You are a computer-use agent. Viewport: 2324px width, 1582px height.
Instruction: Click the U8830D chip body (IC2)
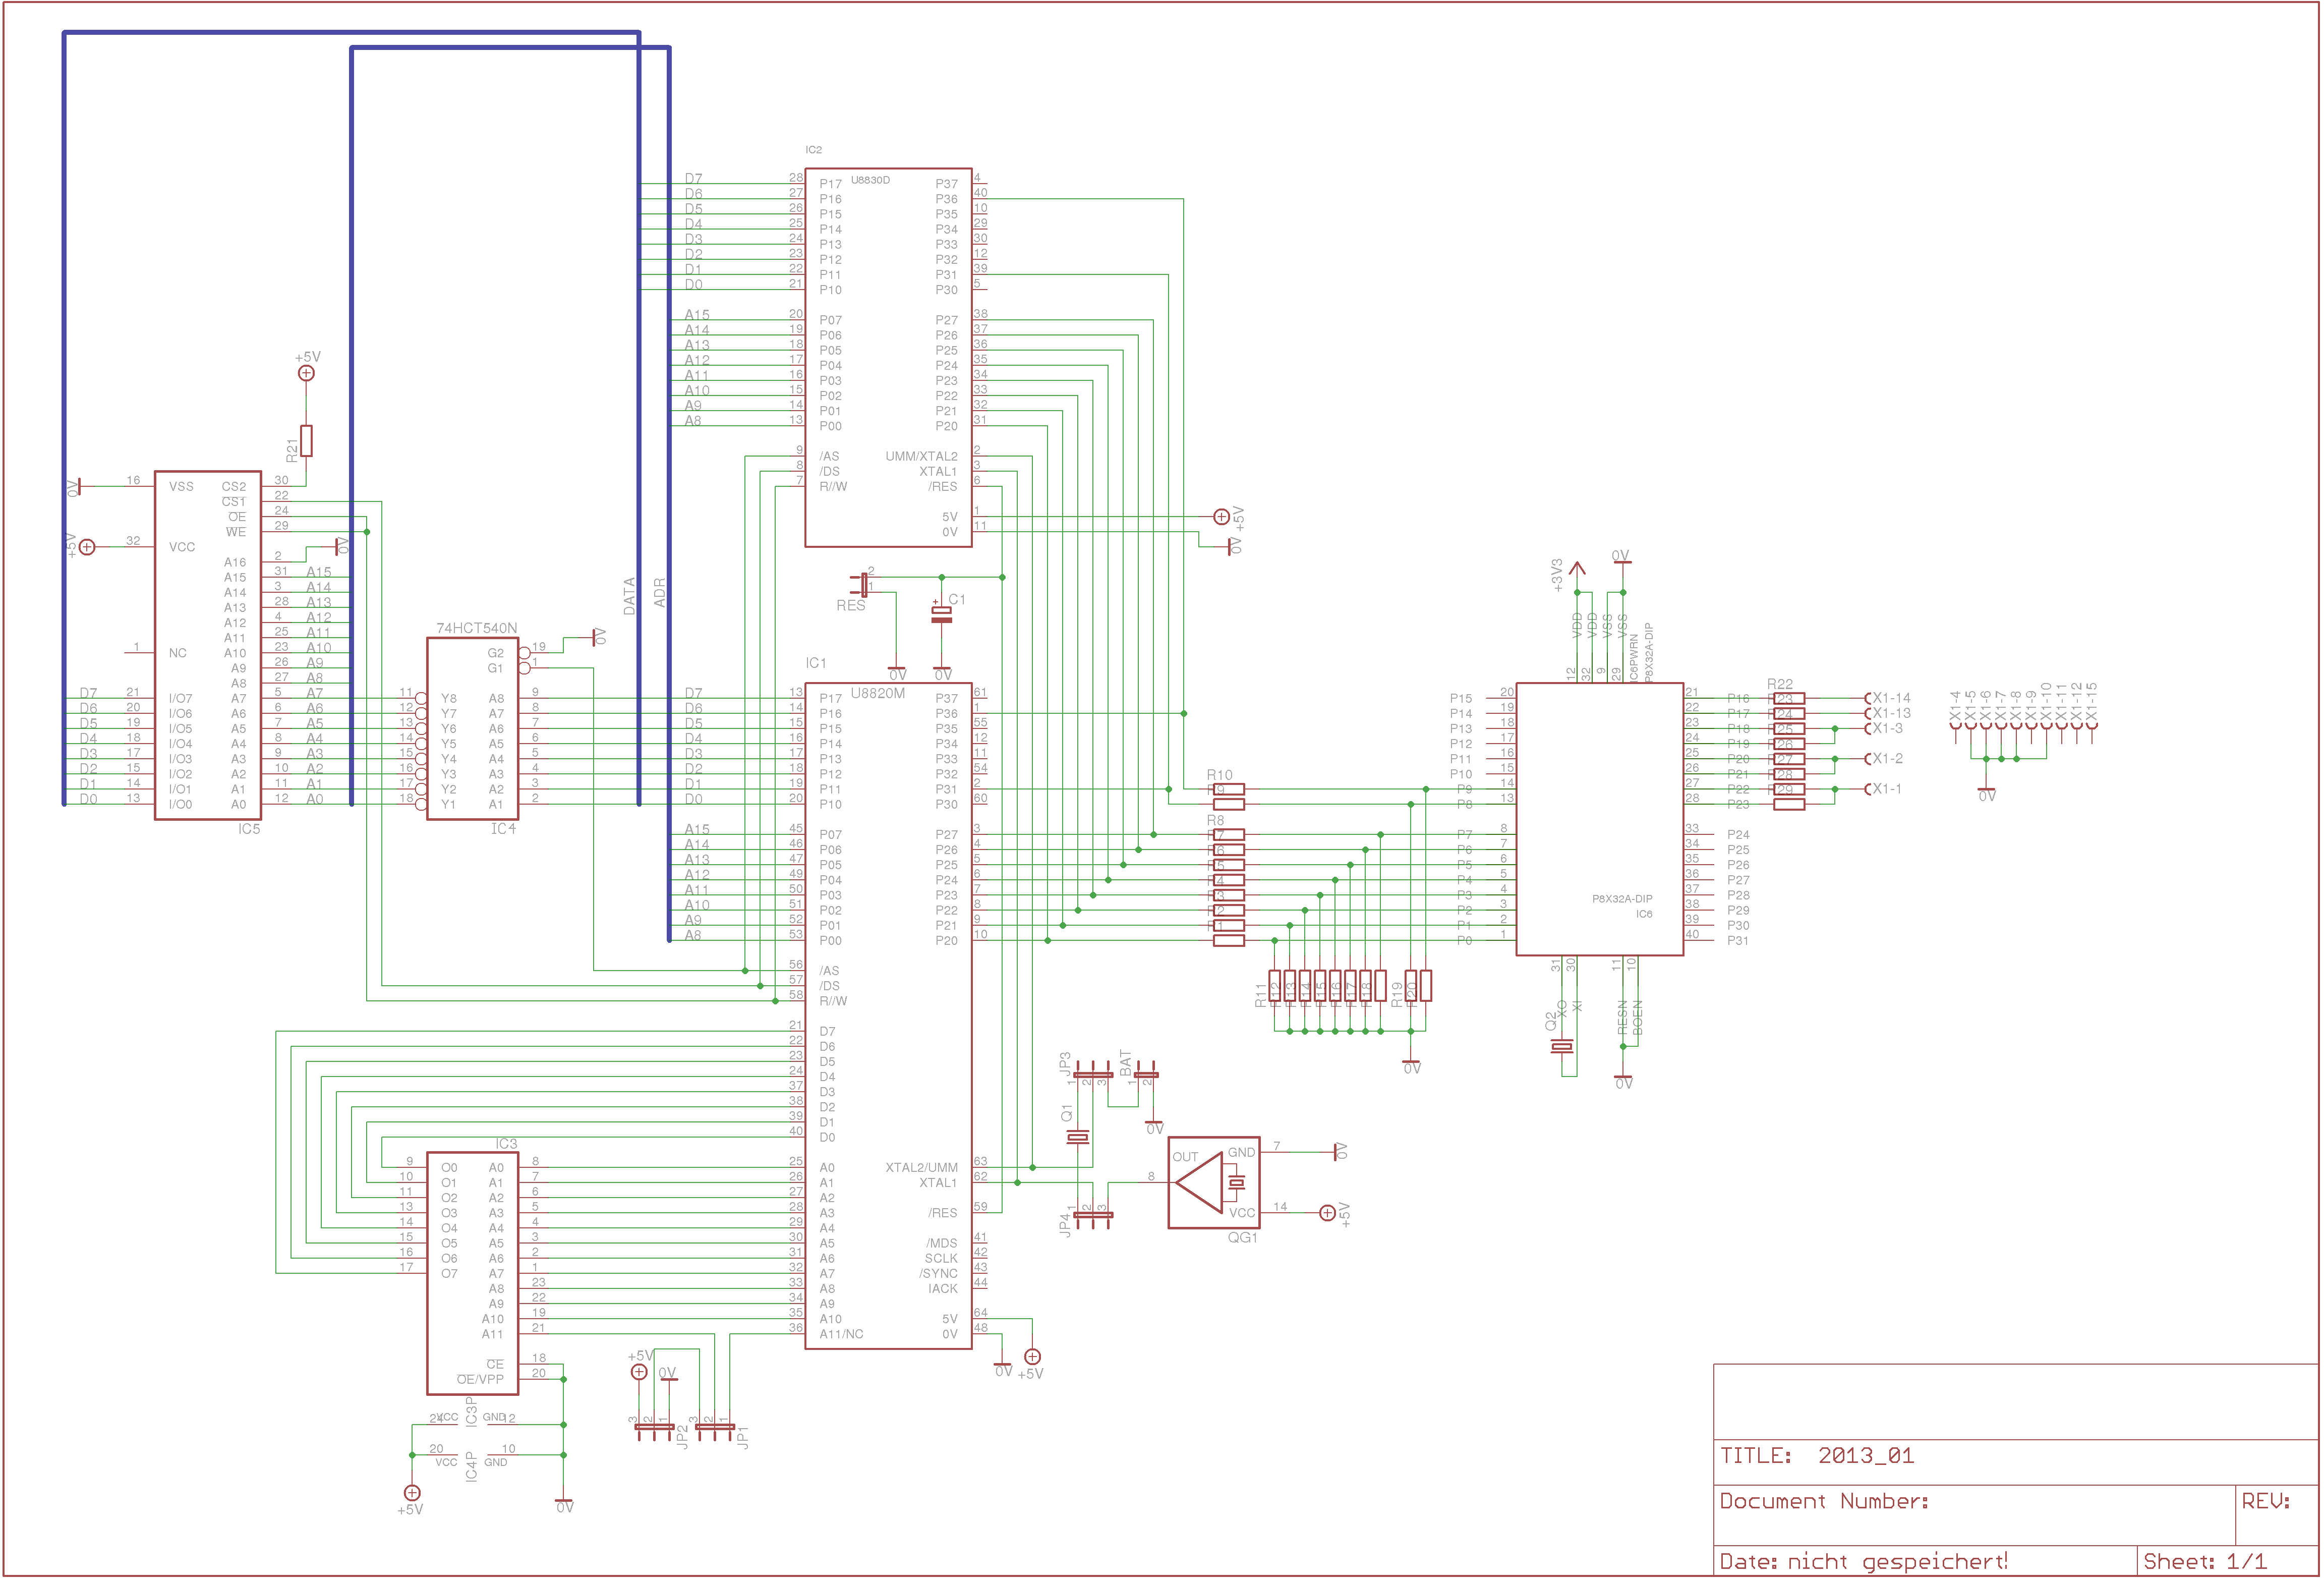click(x=888, y=357)
